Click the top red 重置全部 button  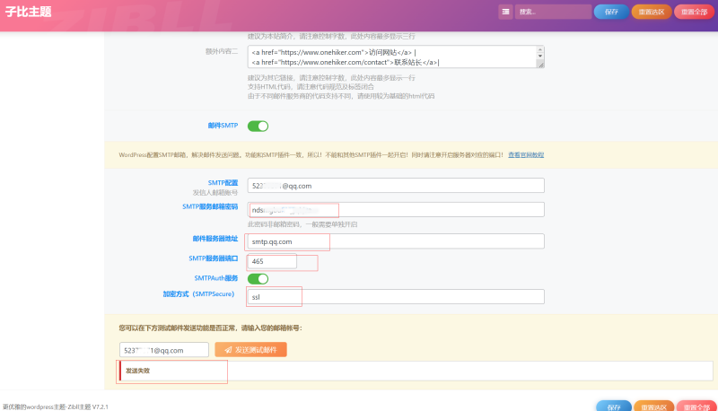tap(694, 12)
